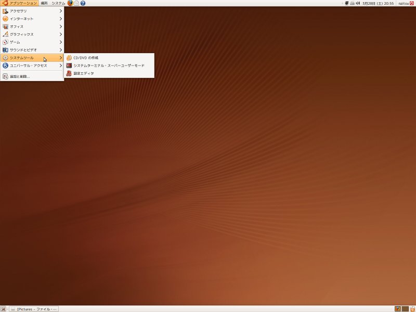Image resolution: width=416 pixels, height=312 pixels.
Task: Show calendar via 3月28日 (土) 20:55 clock
Action: (378, 4)
